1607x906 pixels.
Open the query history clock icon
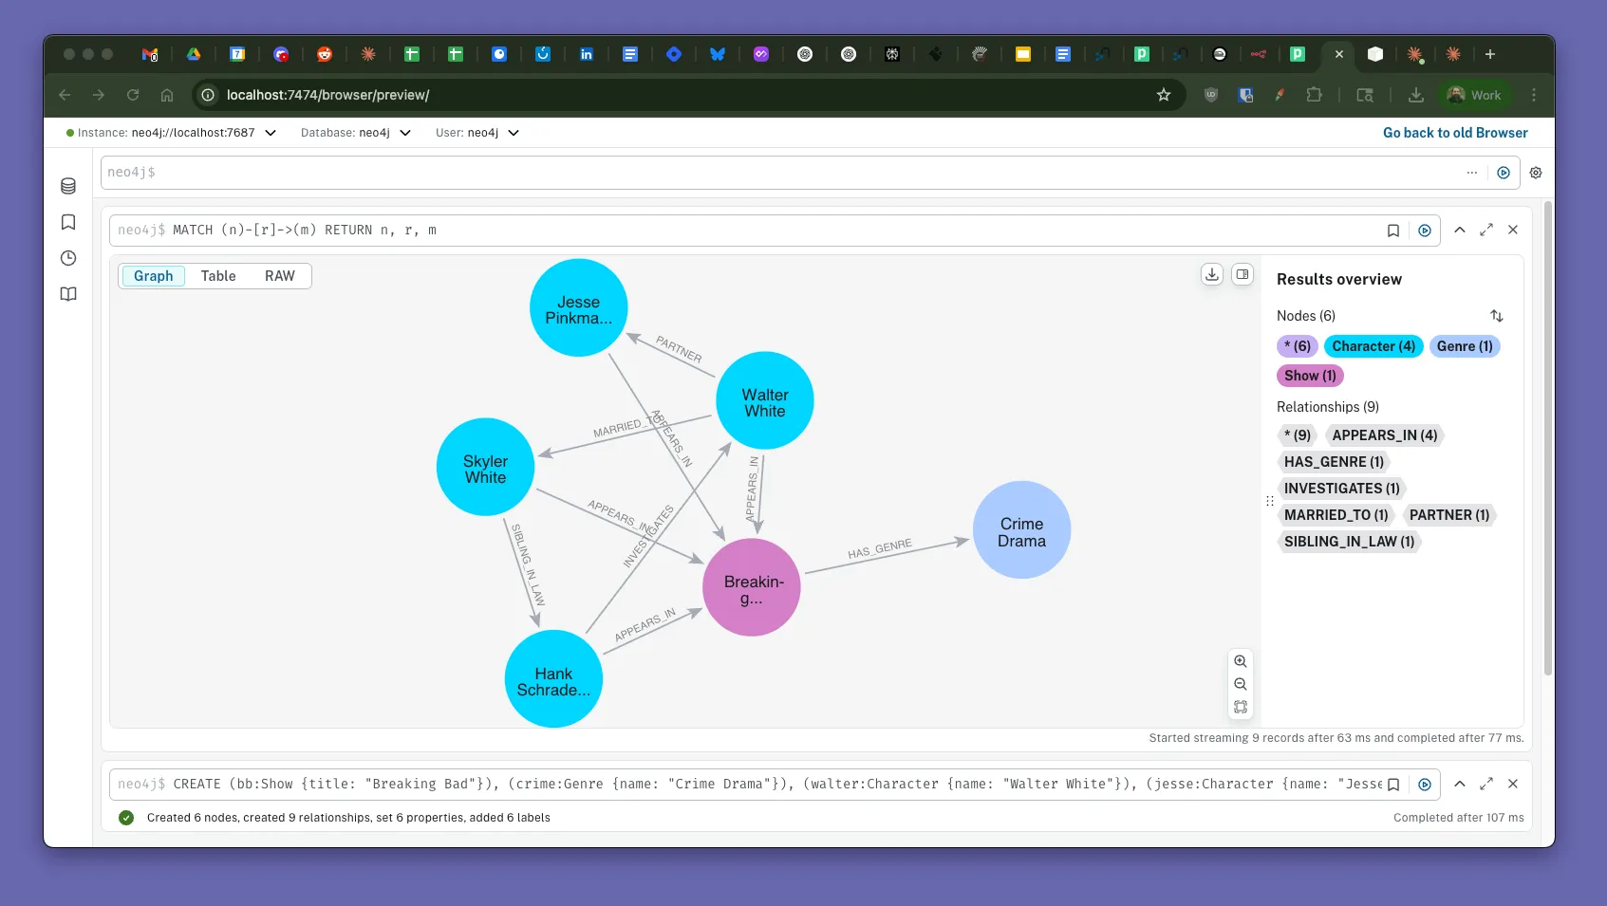pos(68,258)
